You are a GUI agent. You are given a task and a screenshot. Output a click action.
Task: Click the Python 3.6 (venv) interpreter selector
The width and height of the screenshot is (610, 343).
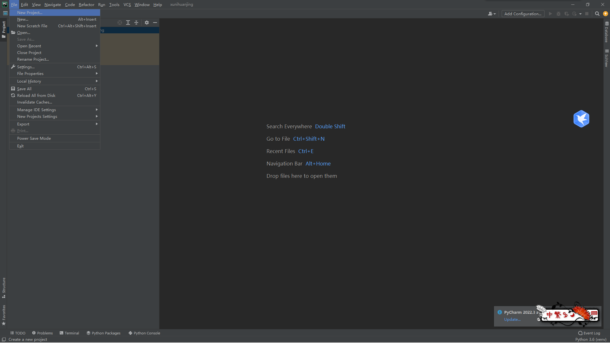591,340
